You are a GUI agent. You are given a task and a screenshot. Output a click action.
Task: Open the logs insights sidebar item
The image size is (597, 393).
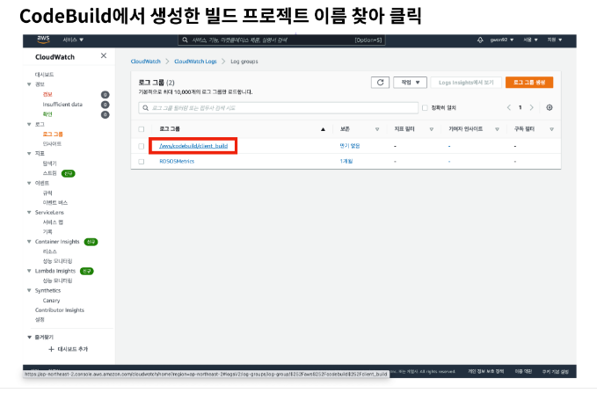pyautogui.click(x=52, y=143)
